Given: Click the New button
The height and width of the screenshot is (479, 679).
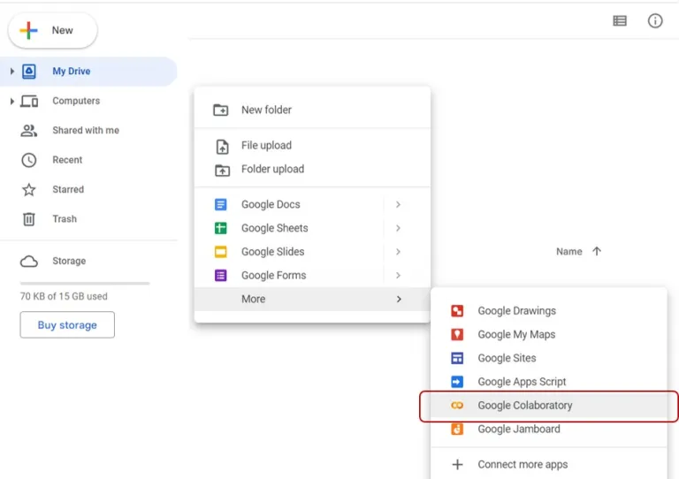Looking at the screenshot, I should (x=53, y=30).
